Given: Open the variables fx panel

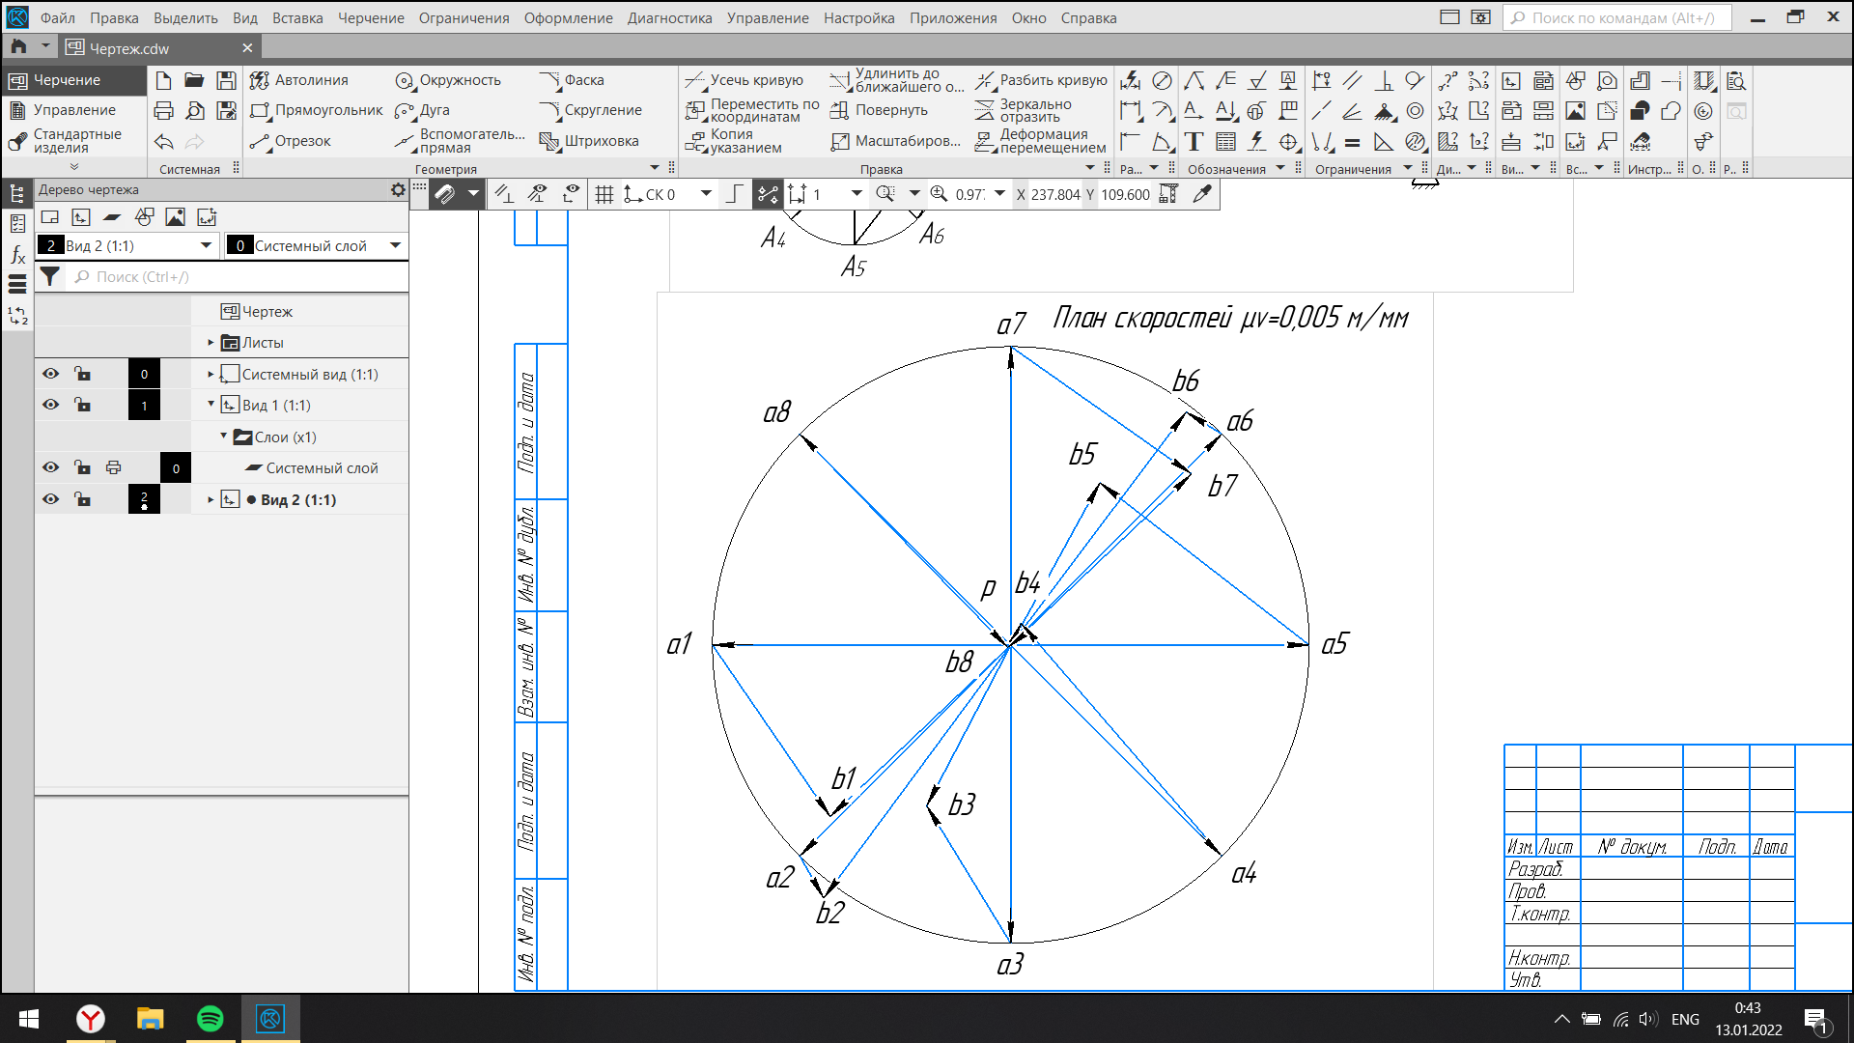Looking at the screenshot, I should (17, 255).
